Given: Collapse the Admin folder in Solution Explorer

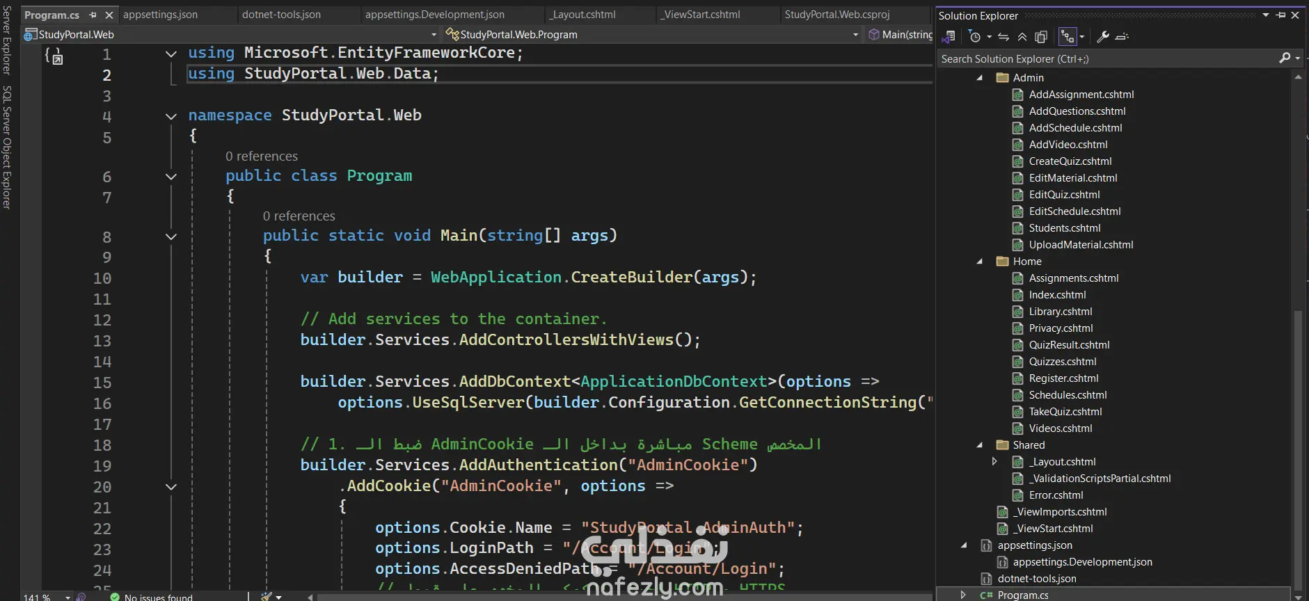Looking at the screenshot, I should coord(980,78).
